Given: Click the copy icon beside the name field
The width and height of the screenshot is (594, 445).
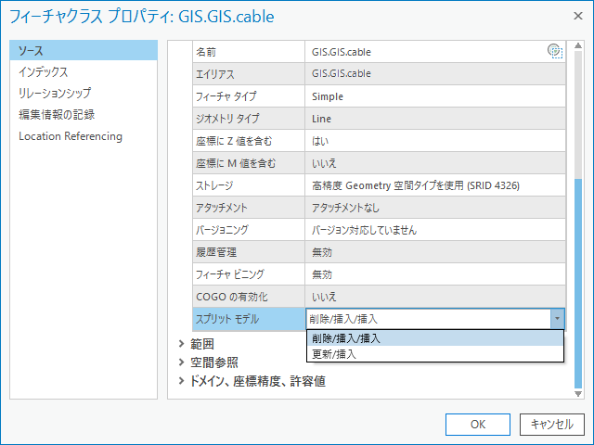Looking at the screenshot, I should coord(554,52).
